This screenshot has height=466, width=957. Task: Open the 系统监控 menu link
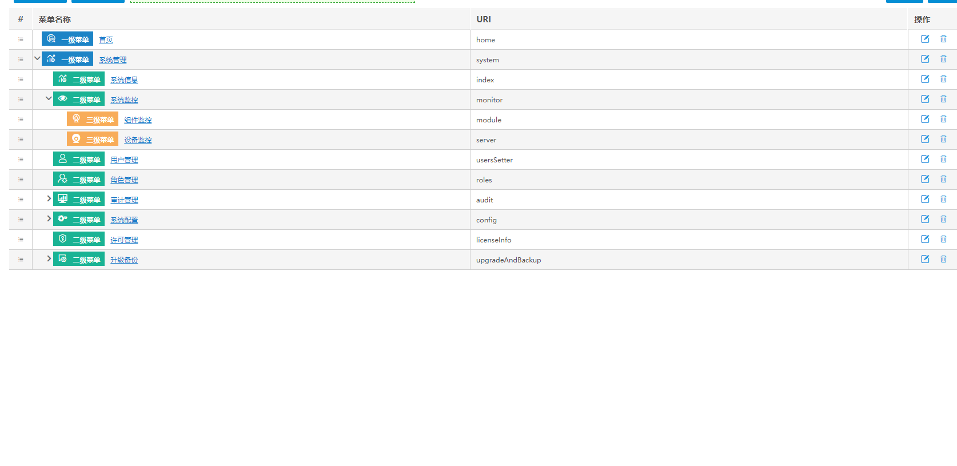124,100
